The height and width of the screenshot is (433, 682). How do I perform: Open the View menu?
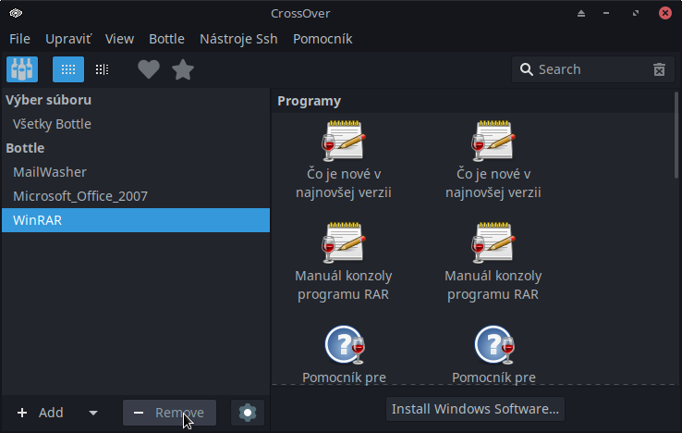tap(119, 39)
